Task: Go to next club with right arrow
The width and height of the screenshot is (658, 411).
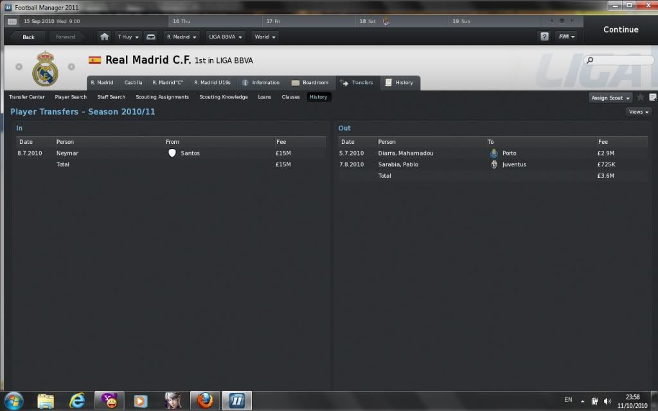Action: [x=71, y=67]
